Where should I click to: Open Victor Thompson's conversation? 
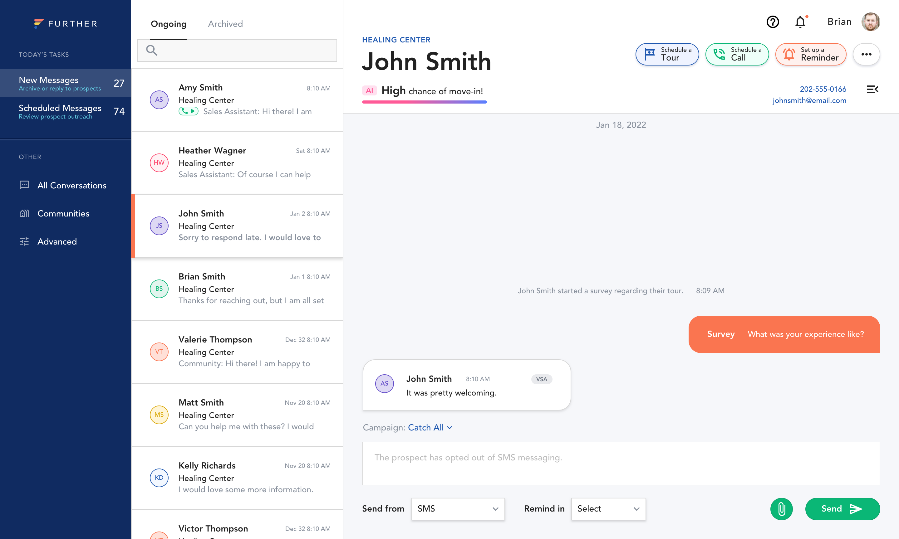click(x=237, y=524)
